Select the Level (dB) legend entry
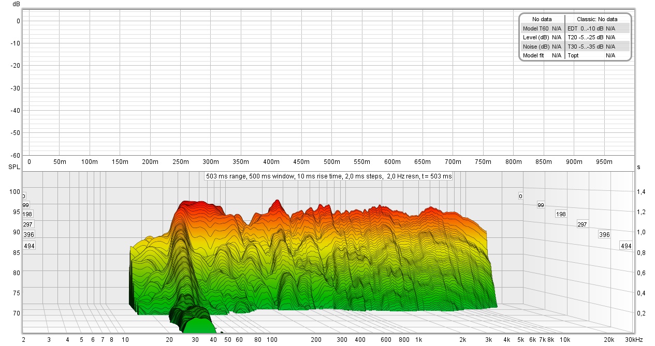Viewport: 655px width, 346px height. (x=542, y=37)
